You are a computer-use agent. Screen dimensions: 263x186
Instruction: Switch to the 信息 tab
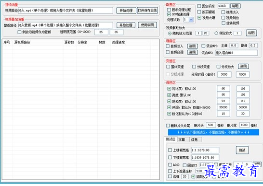coord(196,140)
